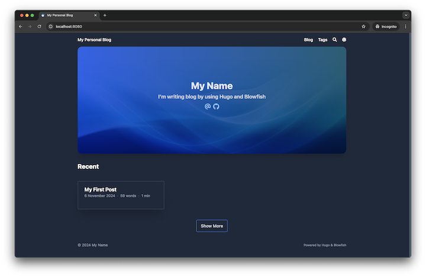Bookmark this page with star icon
The width and height of the screenshot is (426, 277).
pyautogui.click(x=363, y=27)
